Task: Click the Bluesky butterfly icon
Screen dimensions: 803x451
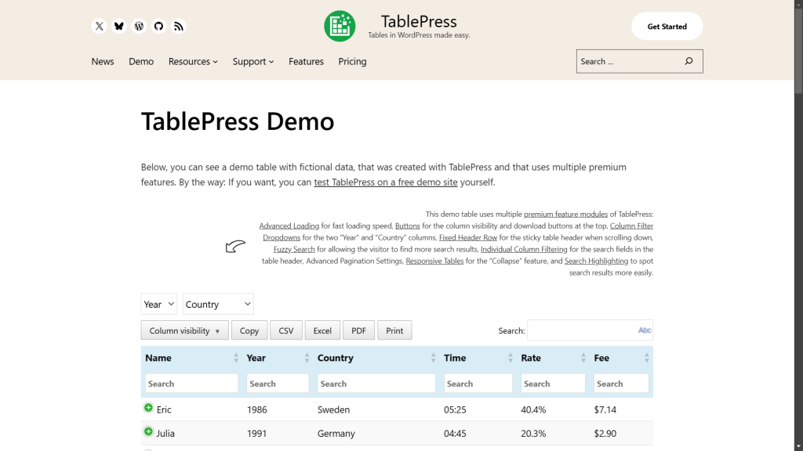Action: coord(119,26)
